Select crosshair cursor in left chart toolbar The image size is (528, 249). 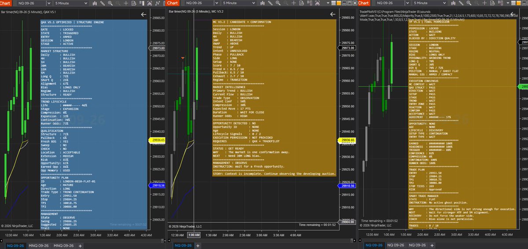point(126,3)
